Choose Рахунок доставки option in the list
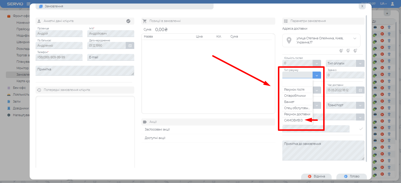 pos(297,114)
